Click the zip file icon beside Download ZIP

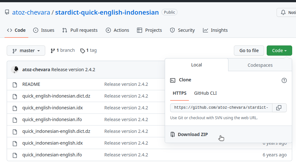(173, 134)
